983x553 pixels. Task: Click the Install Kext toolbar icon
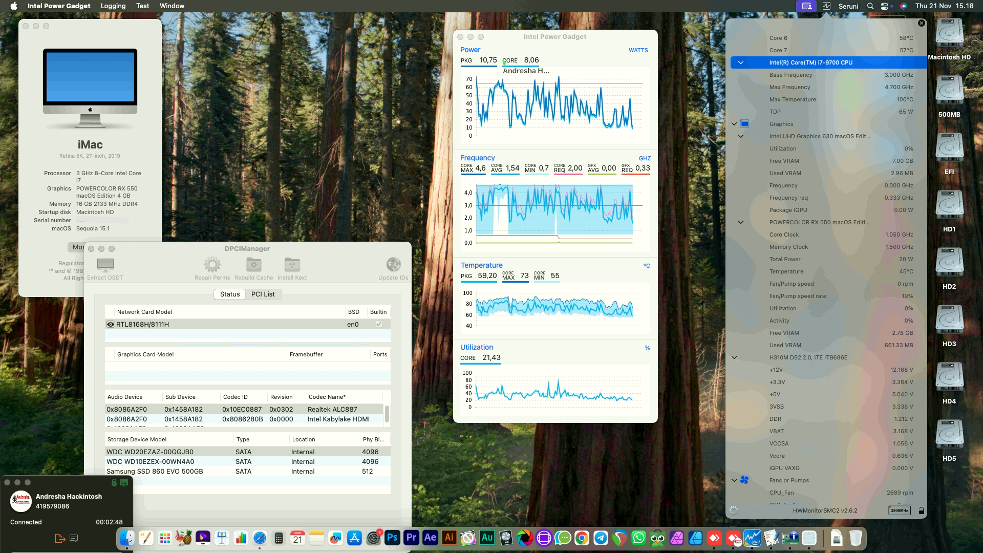[292, 265]
